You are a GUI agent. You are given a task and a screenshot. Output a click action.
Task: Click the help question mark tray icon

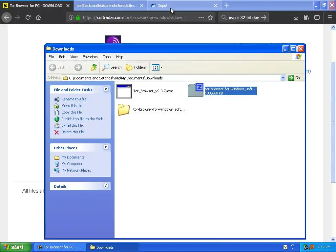[285, 247]
